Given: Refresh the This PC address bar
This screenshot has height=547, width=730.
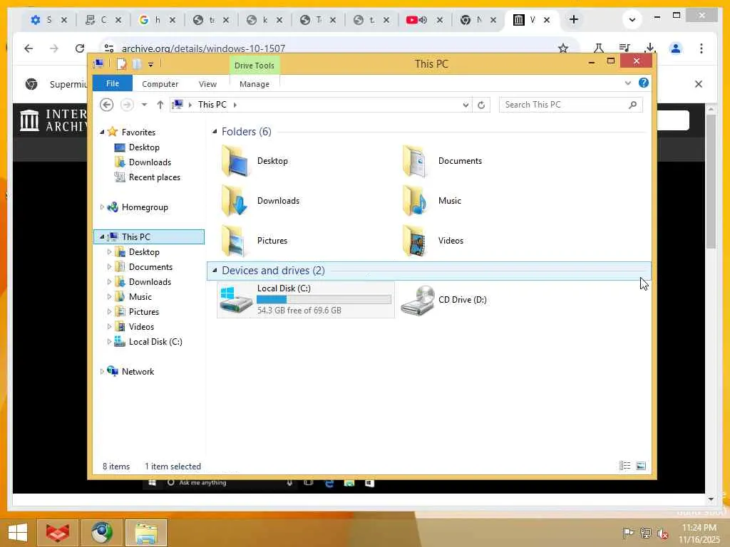Looking at the screenshot, I should point(481,105).
